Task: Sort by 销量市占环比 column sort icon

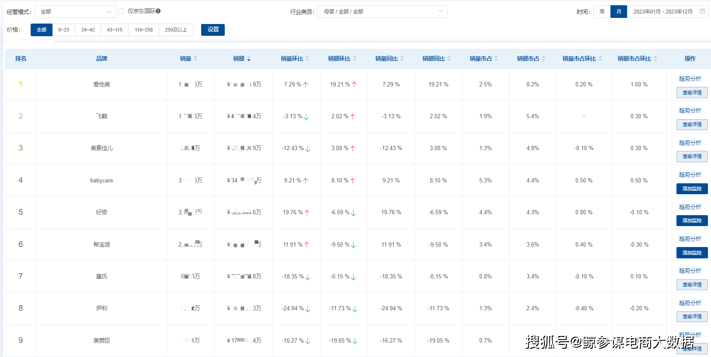Action: pos(600,58)
